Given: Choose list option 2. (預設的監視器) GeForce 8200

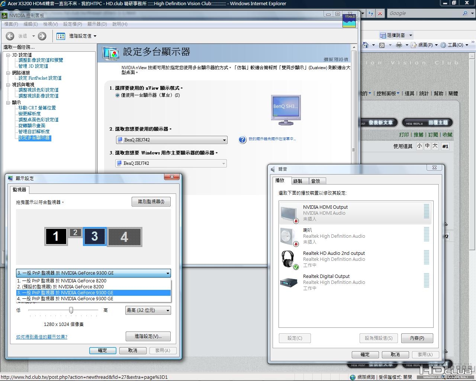Looking at the screenshot, I should [93, 287].
